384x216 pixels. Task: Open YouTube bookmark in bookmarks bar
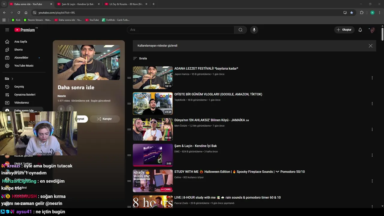click(x=92, y=20)
